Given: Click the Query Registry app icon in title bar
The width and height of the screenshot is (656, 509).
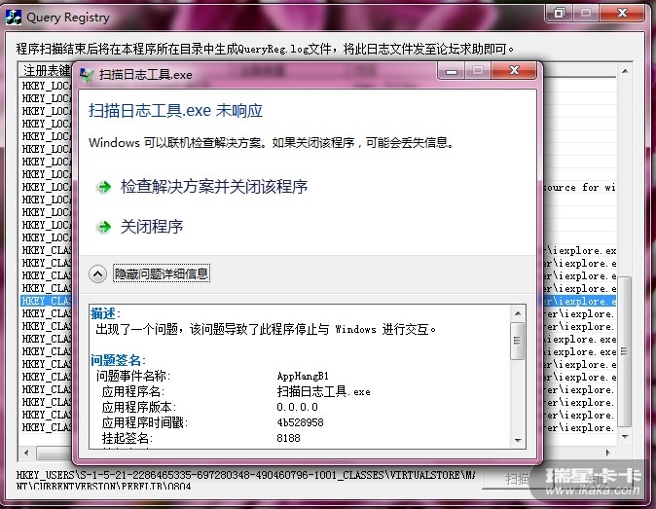Looking at the screenshot, I should (x=14, y=17).
